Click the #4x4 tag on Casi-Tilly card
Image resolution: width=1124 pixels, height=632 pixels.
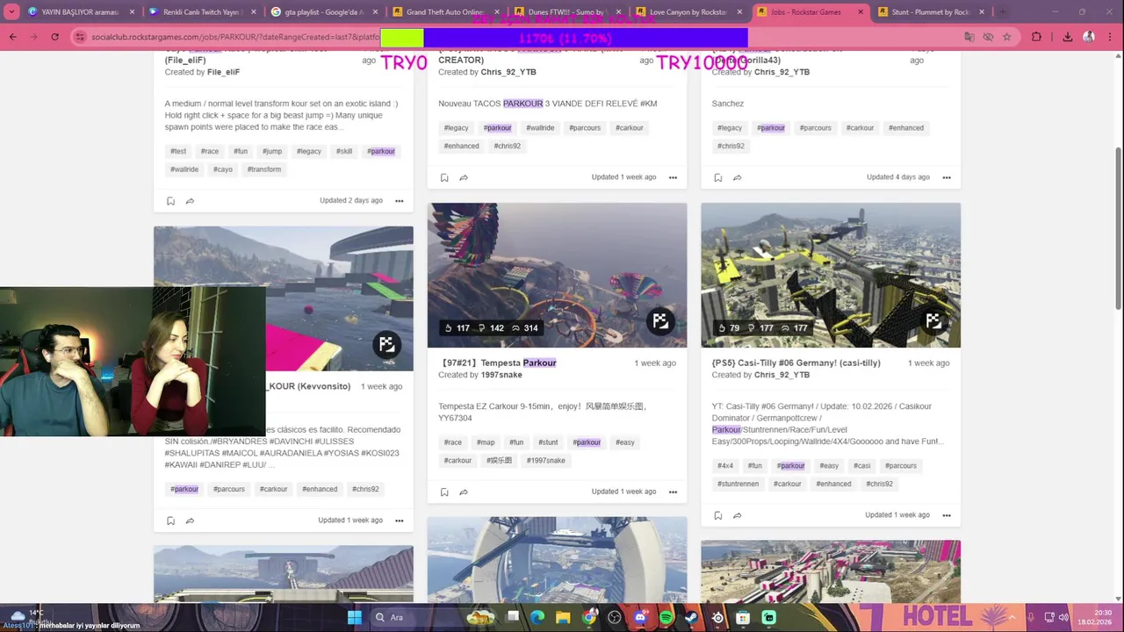click(x=725, y=466)
